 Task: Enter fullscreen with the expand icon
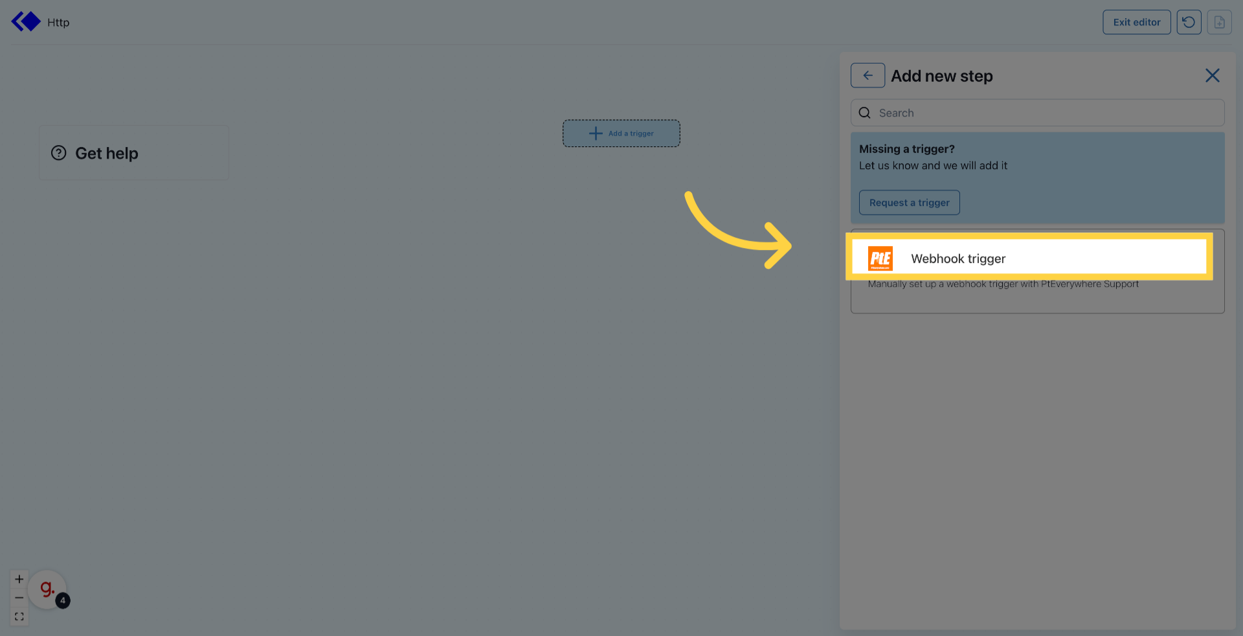(19, 617)
